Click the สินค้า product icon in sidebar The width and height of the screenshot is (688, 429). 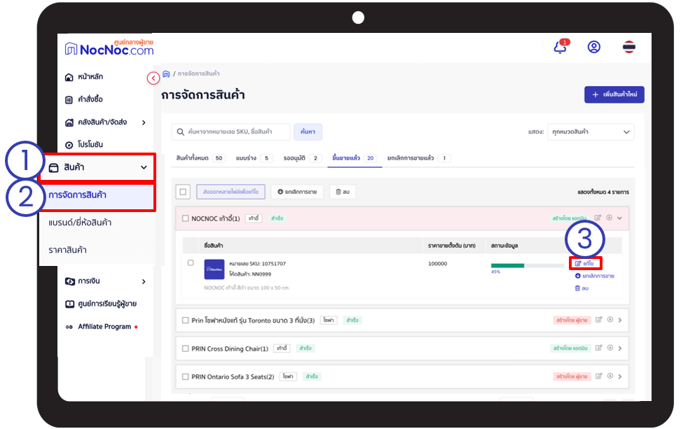click(53, 168)
